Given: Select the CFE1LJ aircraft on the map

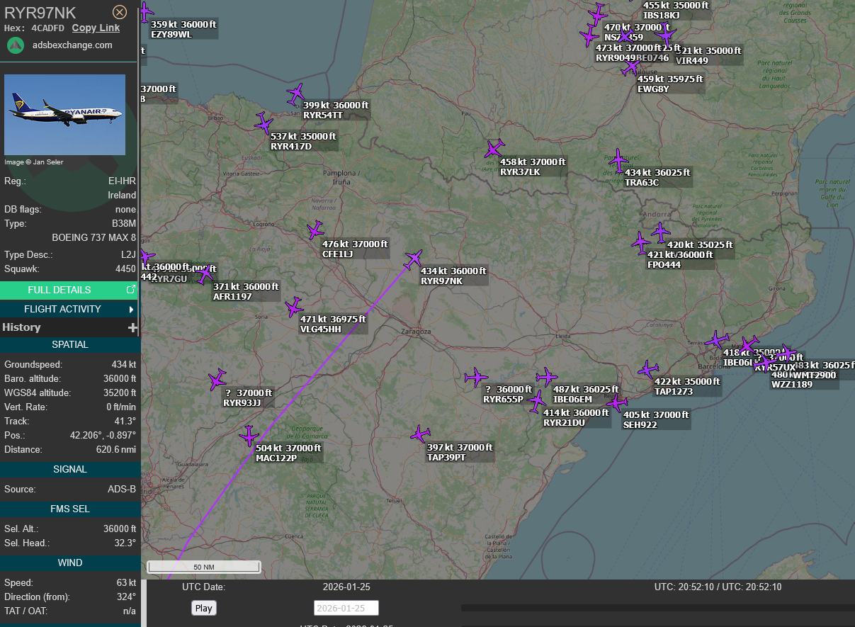Looking at the screenshot, I should click(x=315, y=230).
